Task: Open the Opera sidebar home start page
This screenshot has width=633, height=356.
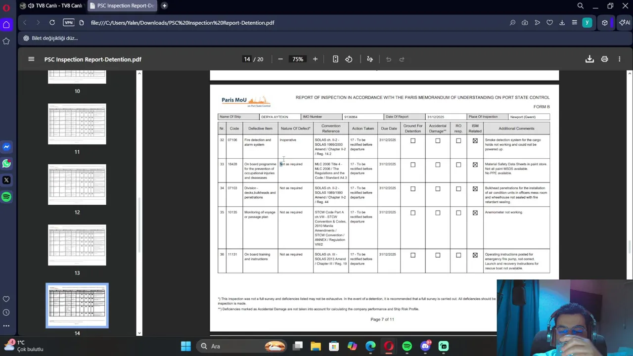Action: 6,25
